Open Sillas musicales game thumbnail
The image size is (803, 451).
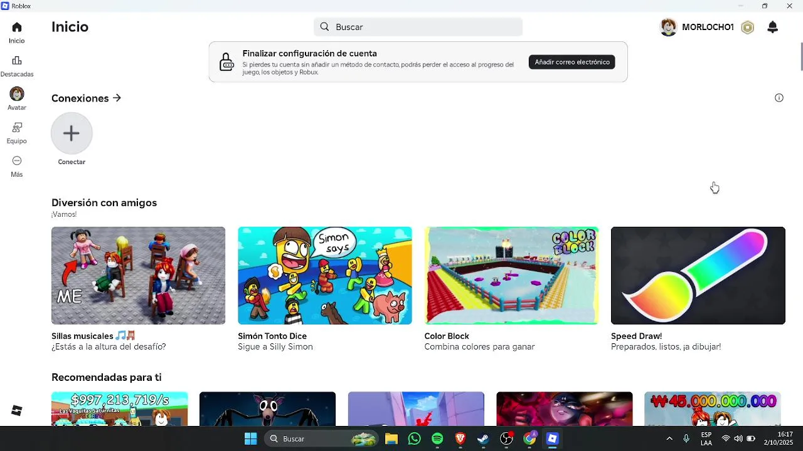point(138,276)
